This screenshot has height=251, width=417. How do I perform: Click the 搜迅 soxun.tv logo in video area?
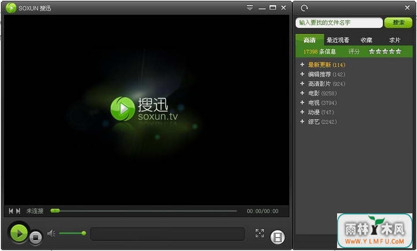click(x=144, y=109)
